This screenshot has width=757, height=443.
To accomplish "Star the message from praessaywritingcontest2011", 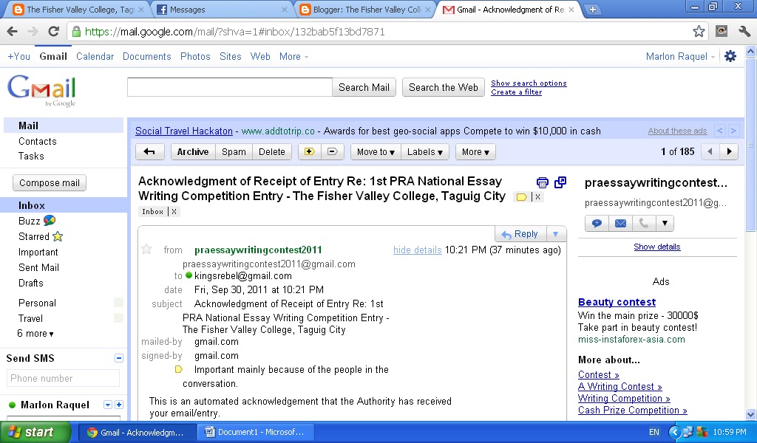I will [146, 250].
